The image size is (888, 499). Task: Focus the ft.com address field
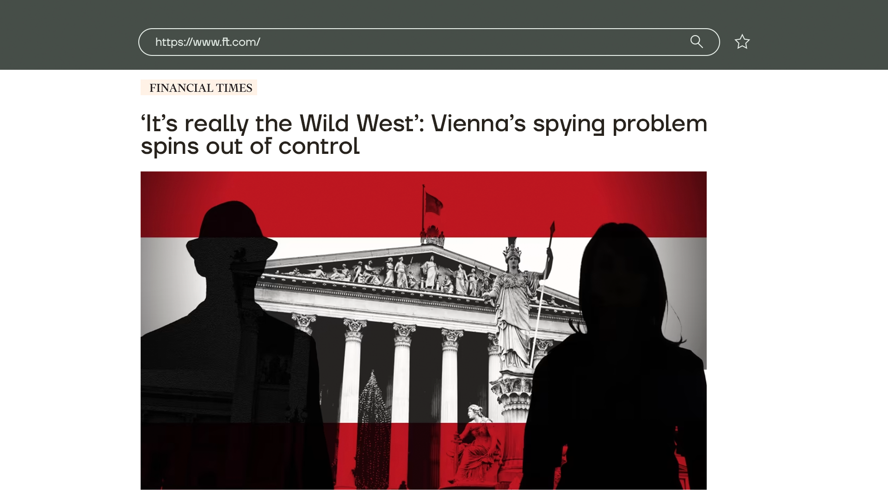(x=429, y=42)
